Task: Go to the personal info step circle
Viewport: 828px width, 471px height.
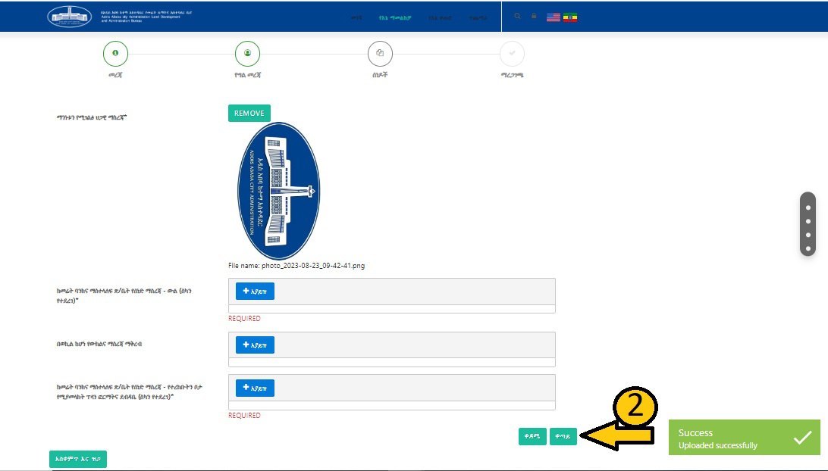Action: click(248, 53)
